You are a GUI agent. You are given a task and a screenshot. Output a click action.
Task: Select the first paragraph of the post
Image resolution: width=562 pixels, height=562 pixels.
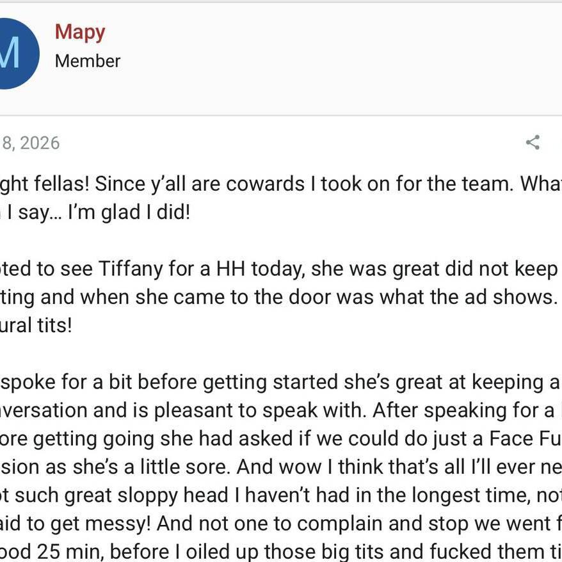[x=256, y=197]
